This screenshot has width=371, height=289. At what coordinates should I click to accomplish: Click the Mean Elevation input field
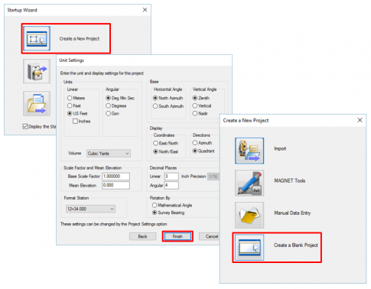[x=116, y=185]
